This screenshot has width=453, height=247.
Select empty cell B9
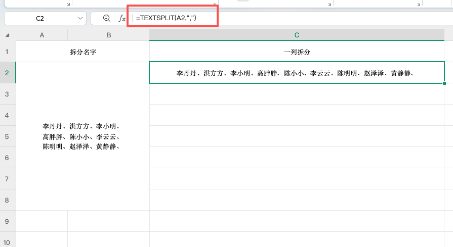[x=109, y=221]
